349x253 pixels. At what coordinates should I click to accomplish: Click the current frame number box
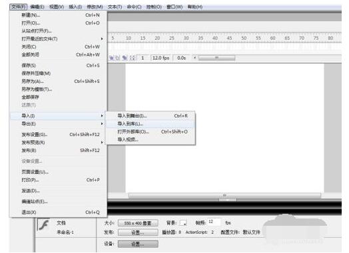coord(143,58)
